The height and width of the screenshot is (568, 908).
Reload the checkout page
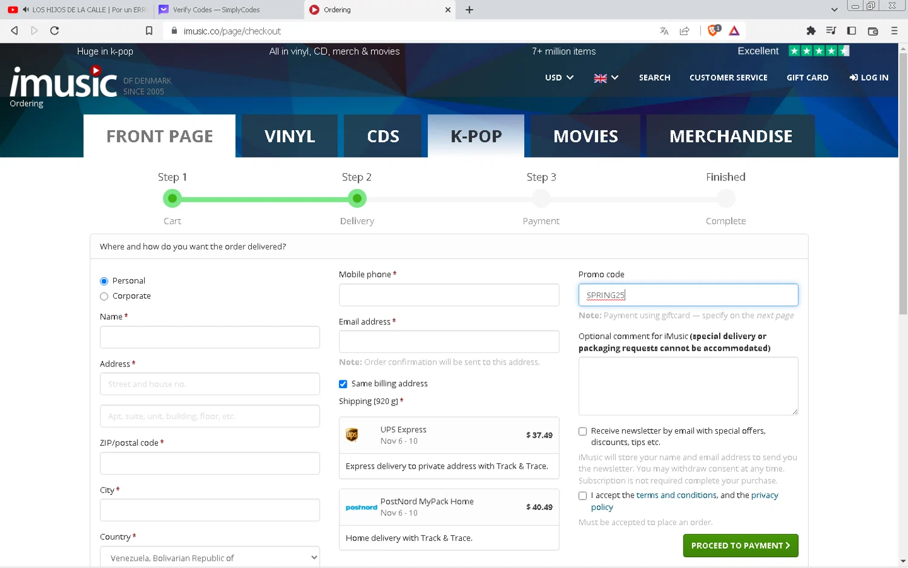pyautogui.click(x=54, y=31)
